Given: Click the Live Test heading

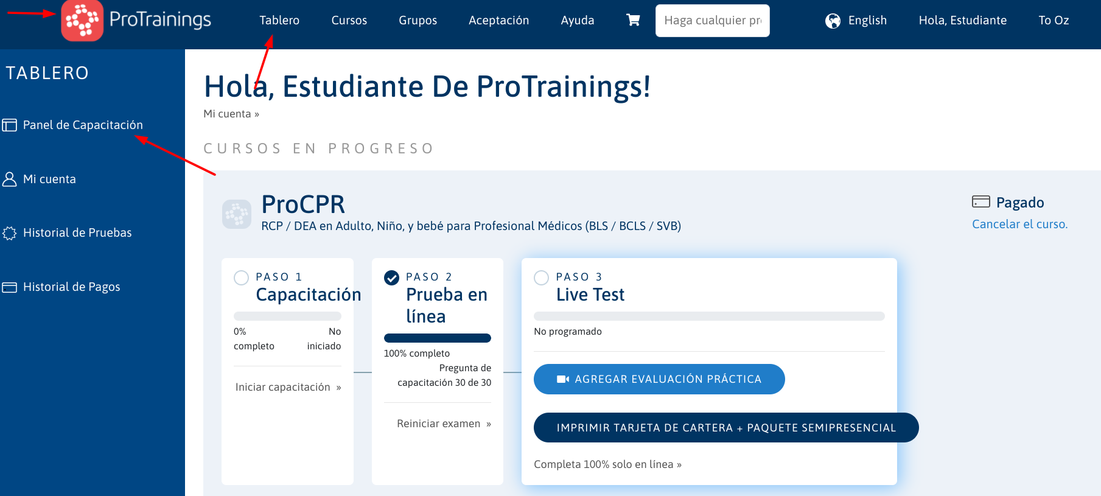Looking at the screenshot, I should tap(590, 295).
